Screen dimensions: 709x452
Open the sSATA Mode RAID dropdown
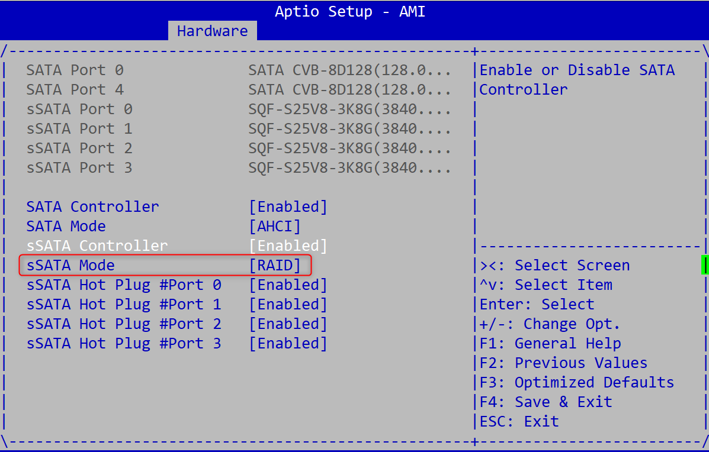(275, 266)
